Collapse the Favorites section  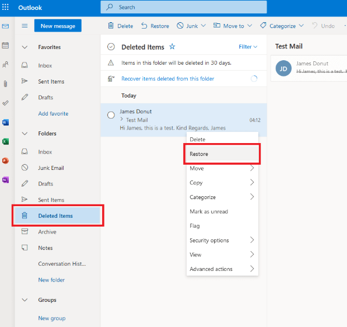pos(24,47)
